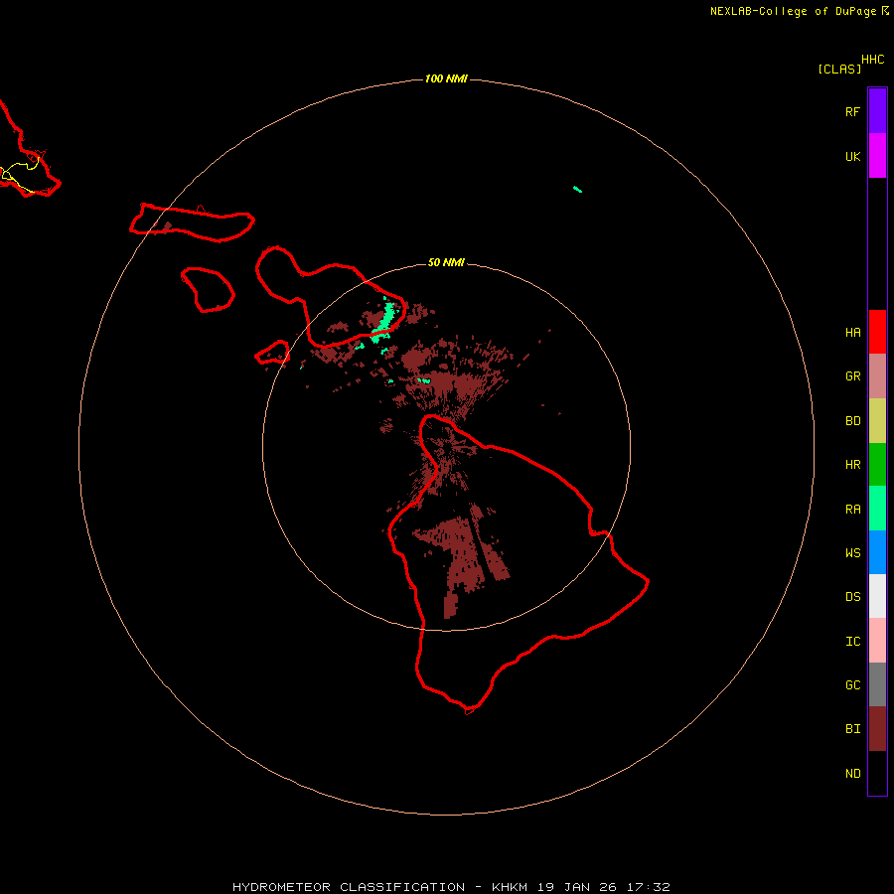Screen dimensions: 894x894
Task: Click the HA red legend swatch
Action: (877, 332)
